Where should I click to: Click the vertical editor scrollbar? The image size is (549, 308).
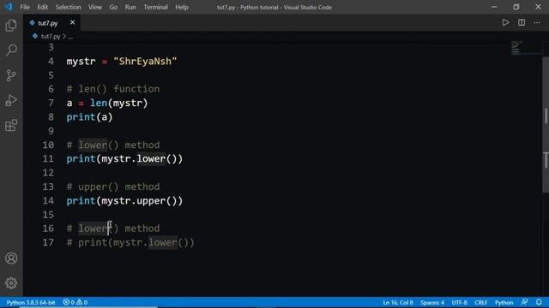(546, 124)
